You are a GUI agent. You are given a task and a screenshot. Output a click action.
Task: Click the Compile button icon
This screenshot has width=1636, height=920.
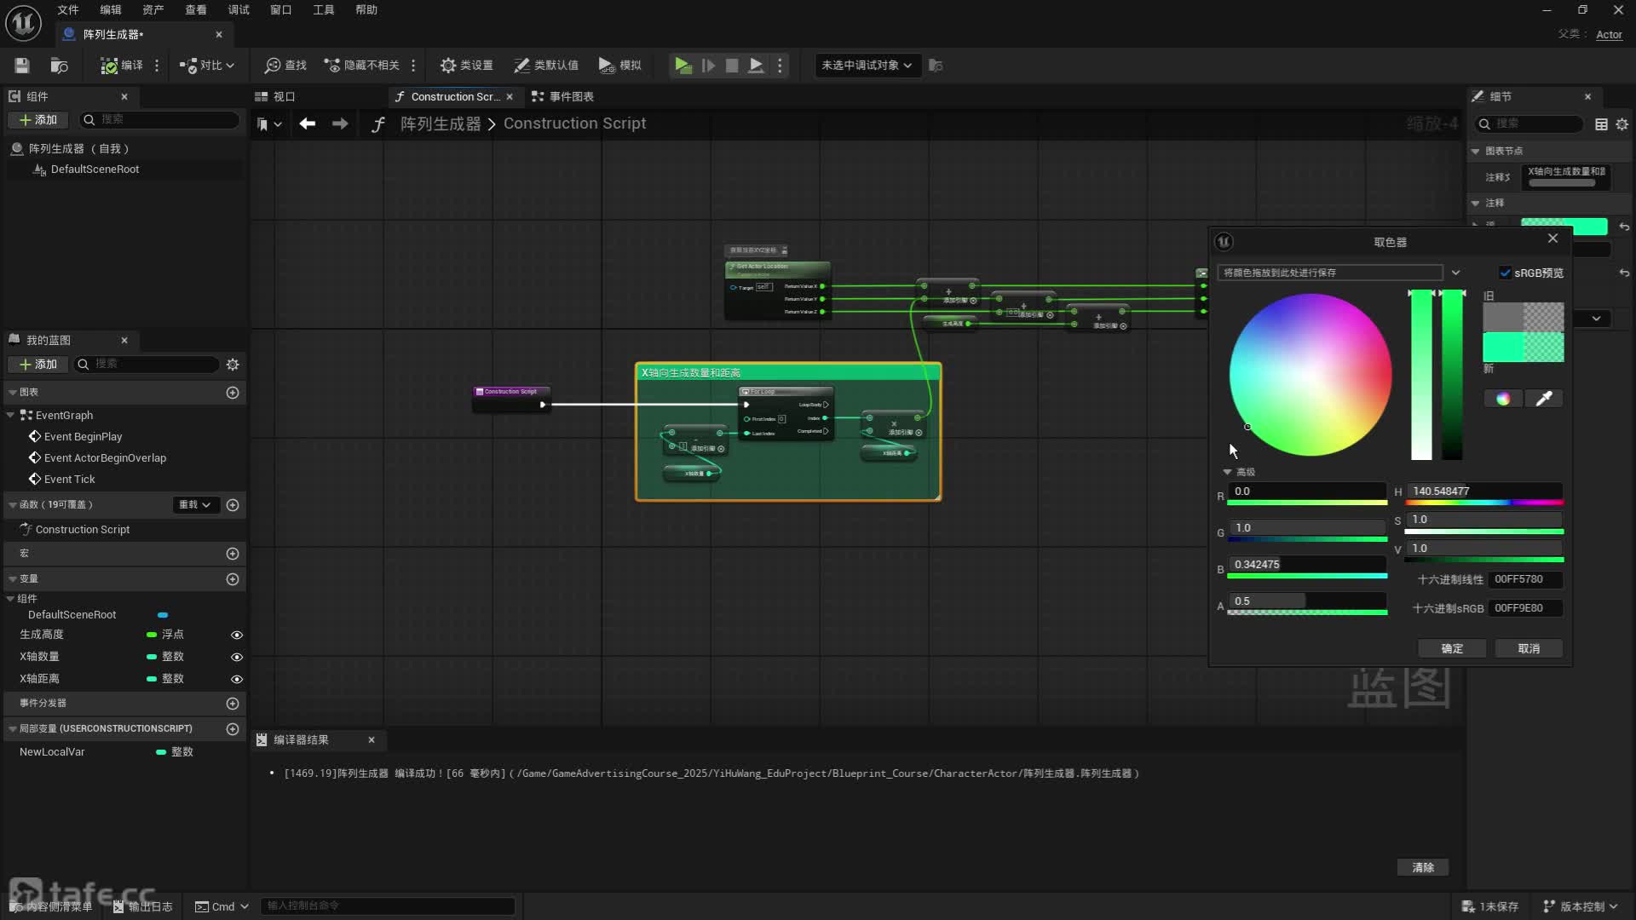tap(110, 66)
